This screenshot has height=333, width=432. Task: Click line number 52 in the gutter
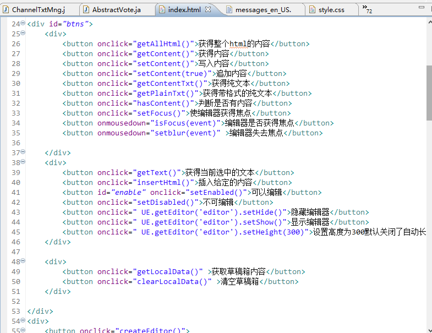coord(16,302)
